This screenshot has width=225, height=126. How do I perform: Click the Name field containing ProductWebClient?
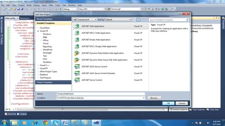[x=101, y=94]
